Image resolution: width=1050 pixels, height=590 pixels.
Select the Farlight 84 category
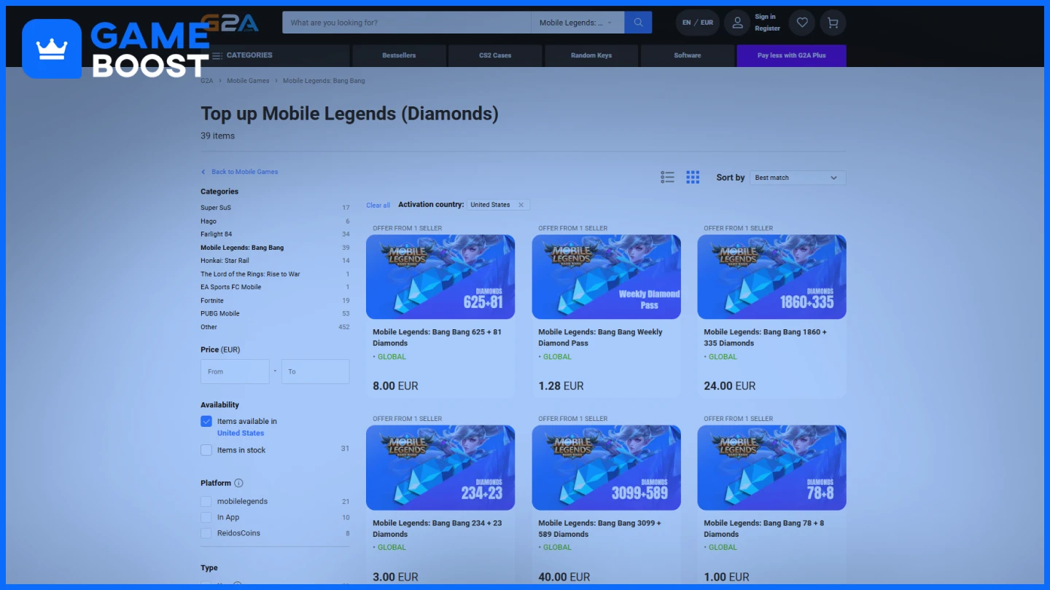coord(217,235)
